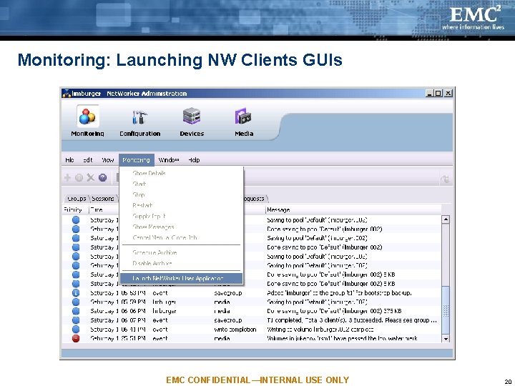
Task: Switch to the Sessions tab
Action: 103,199
